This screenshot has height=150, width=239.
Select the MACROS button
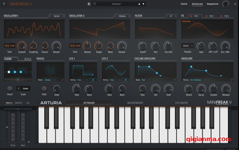click(x=18, y=103)
